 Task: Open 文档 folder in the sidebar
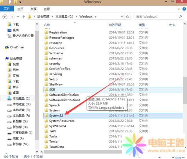pos(13,76)
